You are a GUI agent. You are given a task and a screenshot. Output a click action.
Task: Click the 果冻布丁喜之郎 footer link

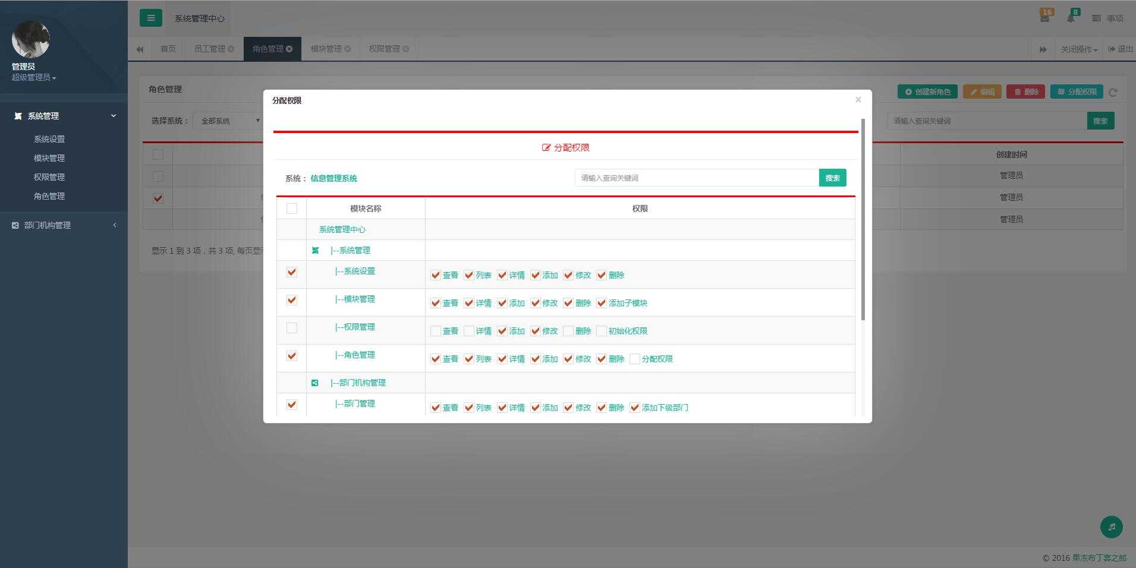tap(1099, 558)
